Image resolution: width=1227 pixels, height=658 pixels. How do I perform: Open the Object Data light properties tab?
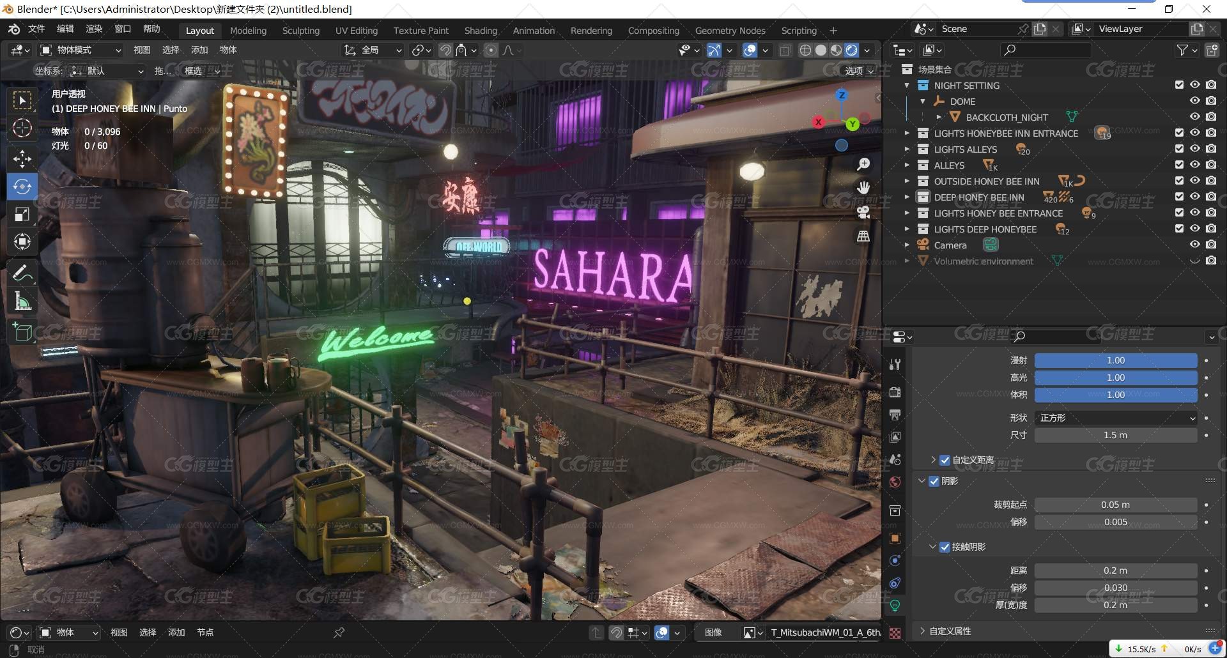[895, 606]
